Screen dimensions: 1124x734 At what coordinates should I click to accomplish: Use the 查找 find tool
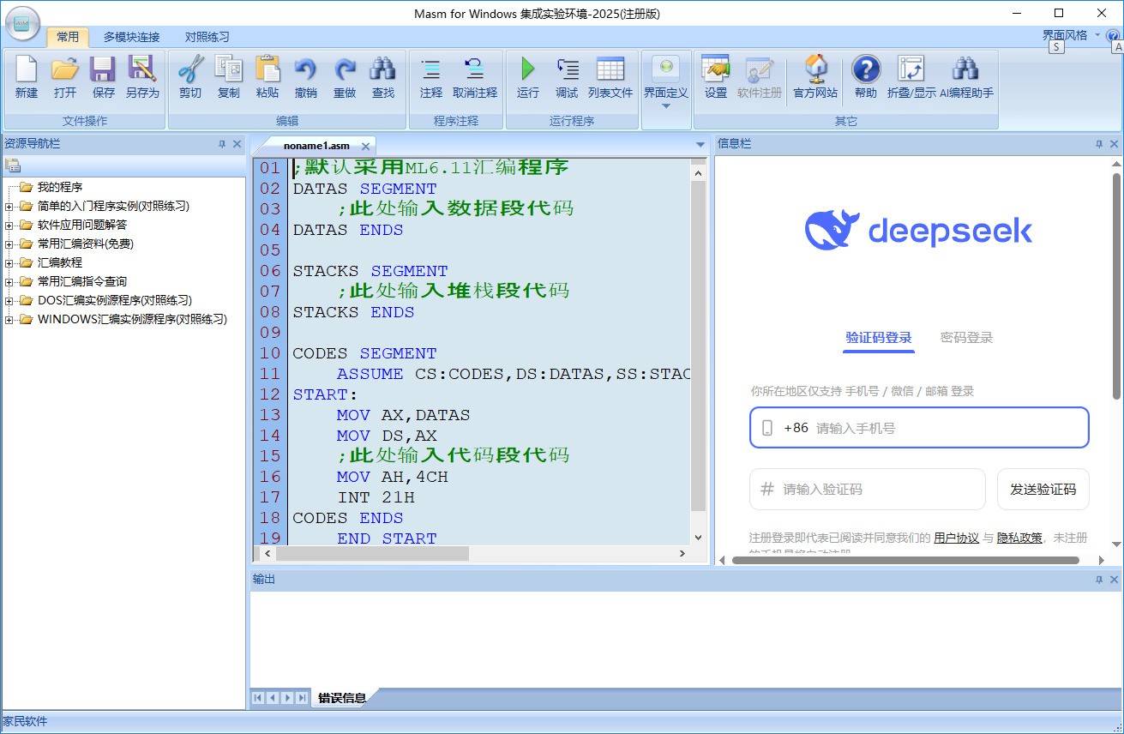(x=382, y=77)
